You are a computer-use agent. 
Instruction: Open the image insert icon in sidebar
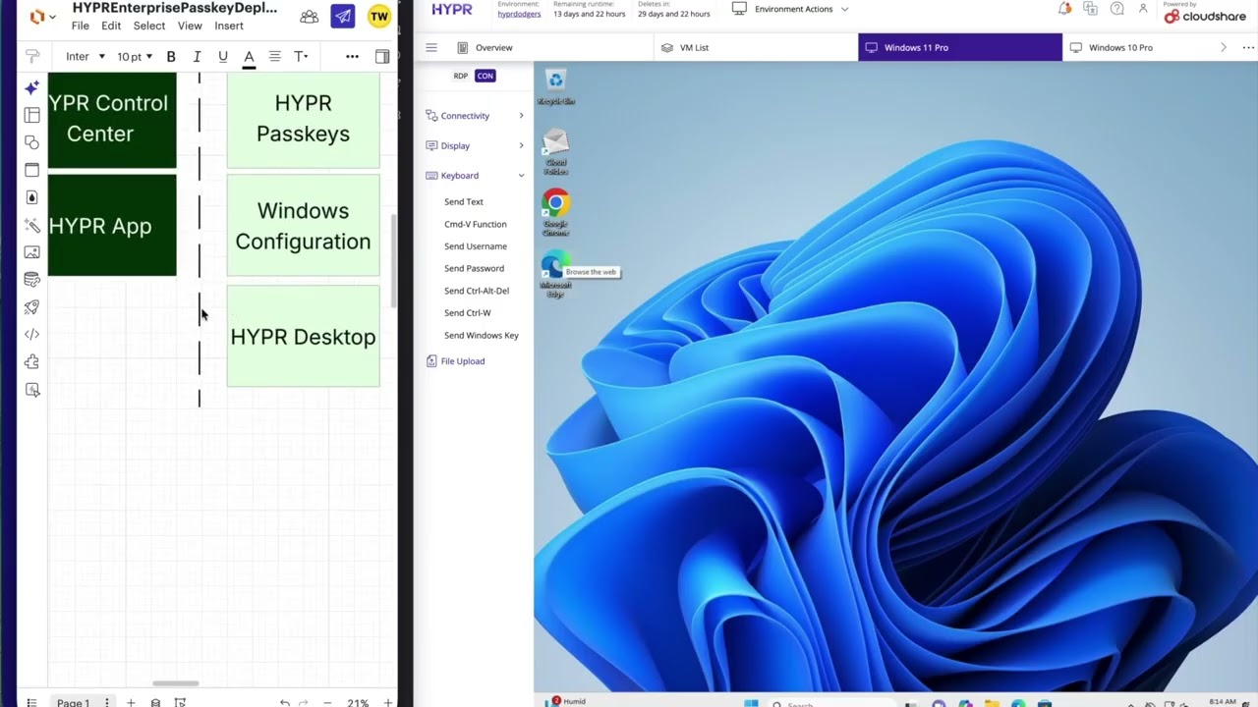pyautogui.click(x=31, y=252)
